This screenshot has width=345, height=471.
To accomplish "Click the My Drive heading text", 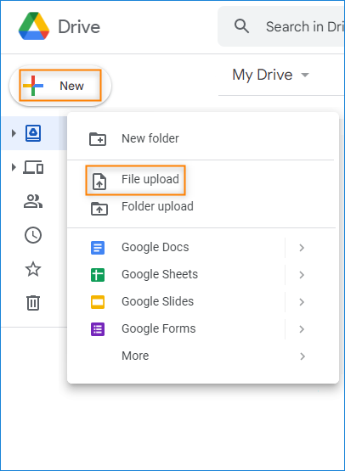I will pyautogui.click(x=263, y=75).
